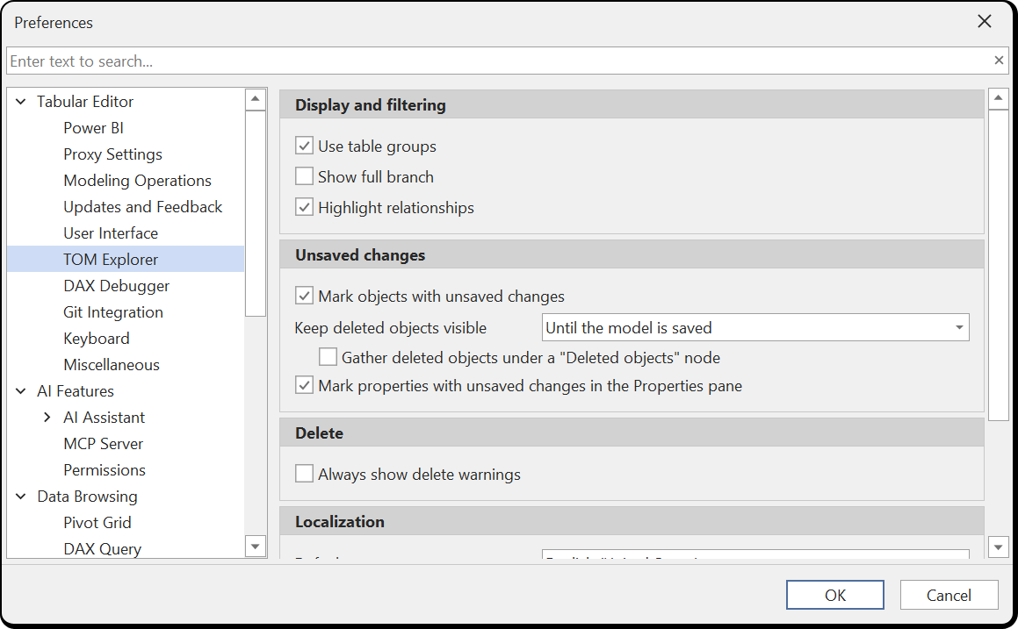Go to Modeling Operations settings
The width and height of the screenshot is (1018, 629).
tap(138, 180)
